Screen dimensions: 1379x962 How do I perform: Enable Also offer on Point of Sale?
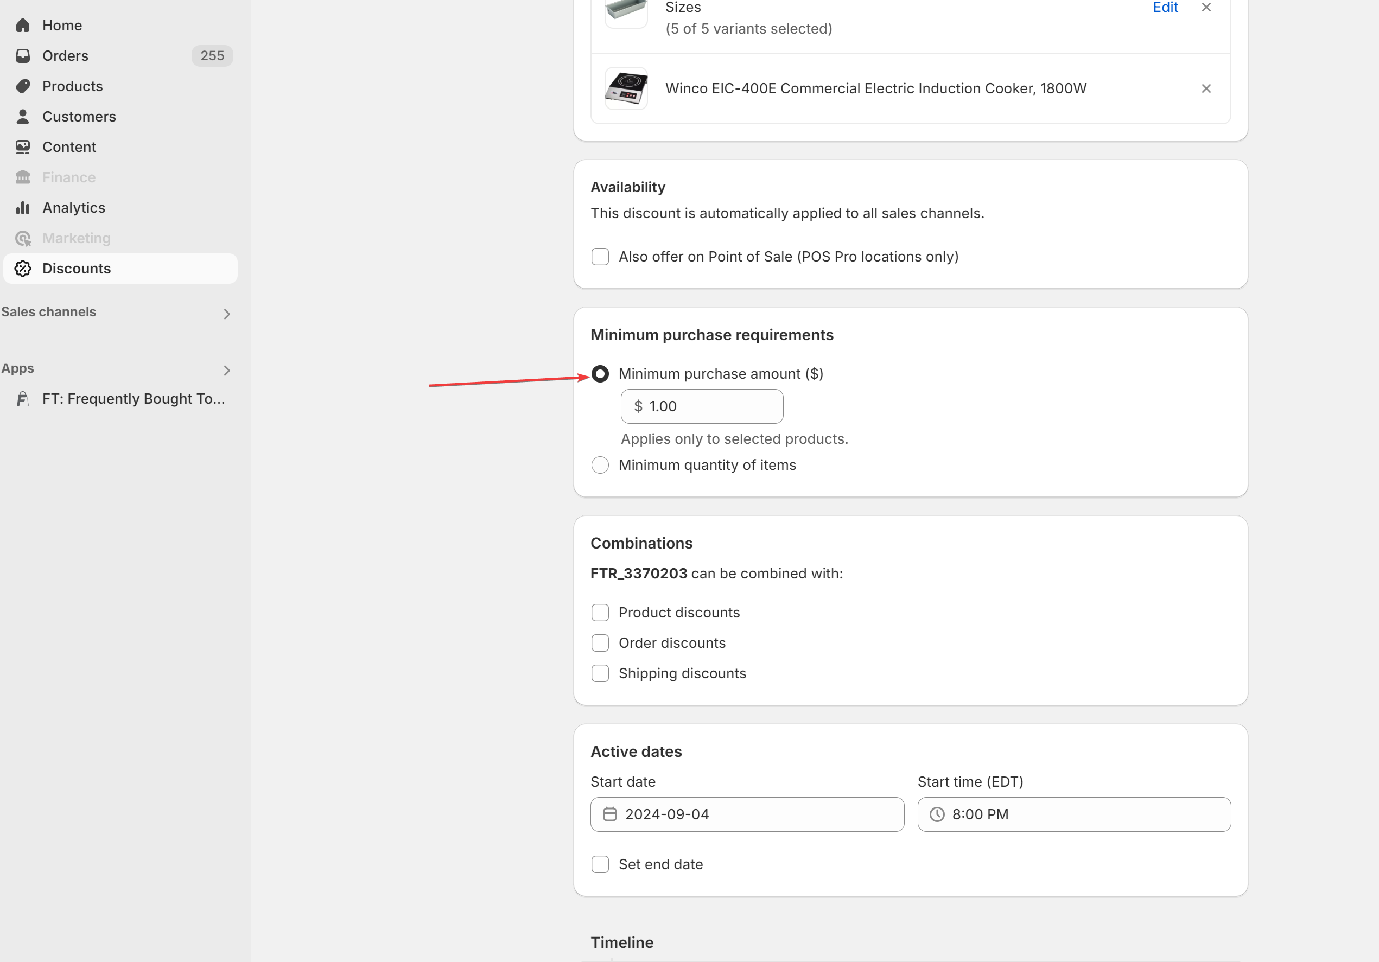[x=600, y=257]
